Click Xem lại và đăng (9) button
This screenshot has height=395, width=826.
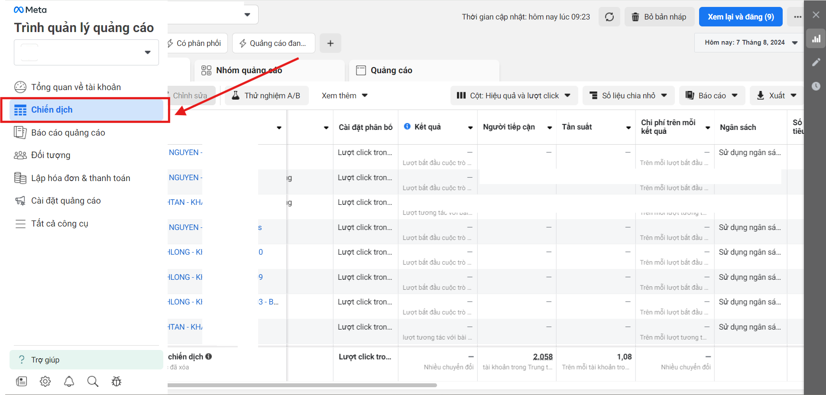(x=741, y=17)
